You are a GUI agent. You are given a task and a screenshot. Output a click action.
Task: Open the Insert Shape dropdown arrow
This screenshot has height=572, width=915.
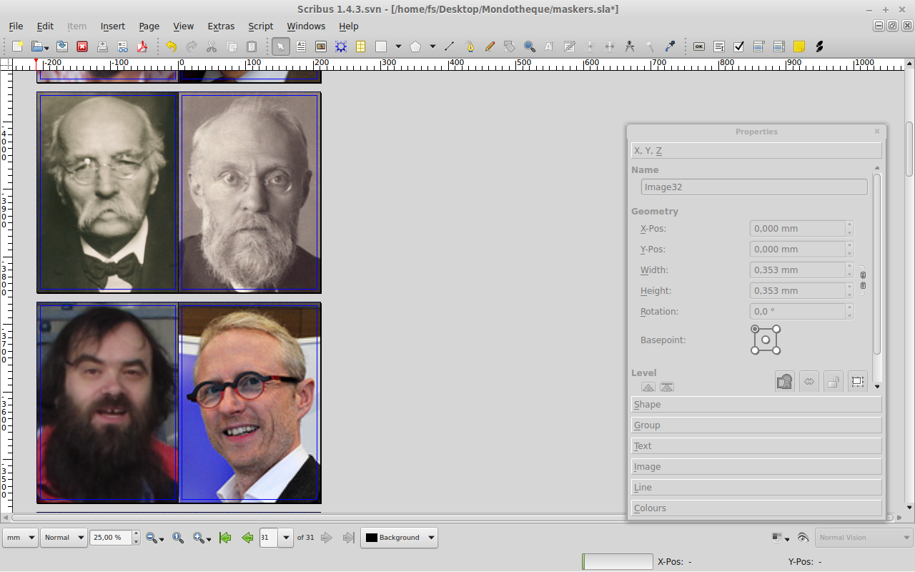398,46
